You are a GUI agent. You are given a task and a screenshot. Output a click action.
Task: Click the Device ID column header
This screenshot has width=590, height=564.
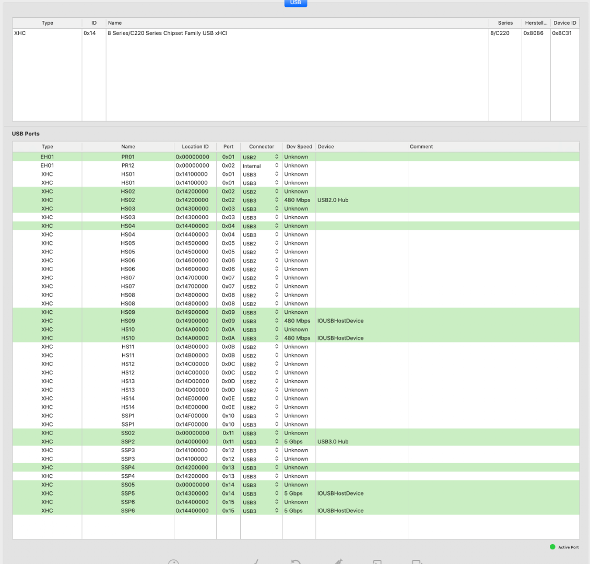[564, 23]
